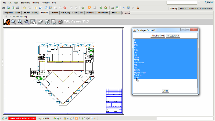Click the print icon in the top toolbar

[x=18, y=8]
